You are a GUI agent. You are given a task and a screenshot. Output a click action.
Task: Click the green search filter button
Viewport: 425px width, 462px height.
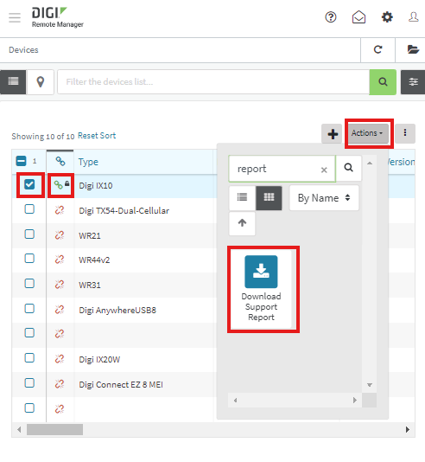point(383,82)
